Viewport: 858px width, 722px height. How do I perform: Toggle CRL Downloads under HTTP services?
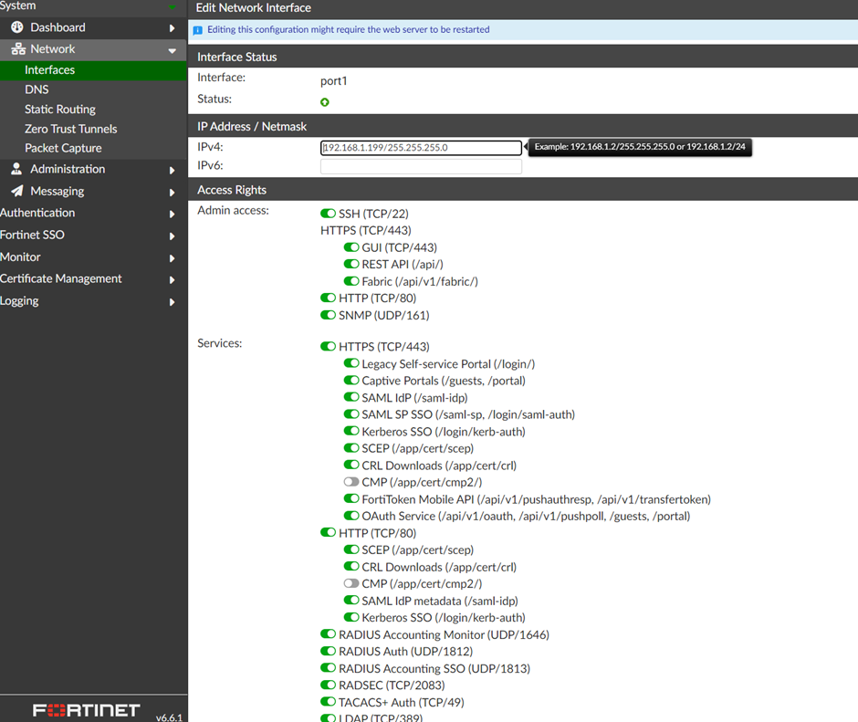351,567
